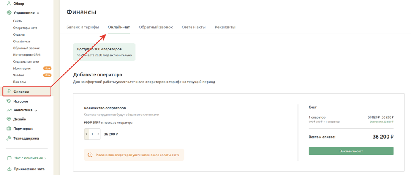Click the История clock icon
411x175 pixels.
[9, 101]
